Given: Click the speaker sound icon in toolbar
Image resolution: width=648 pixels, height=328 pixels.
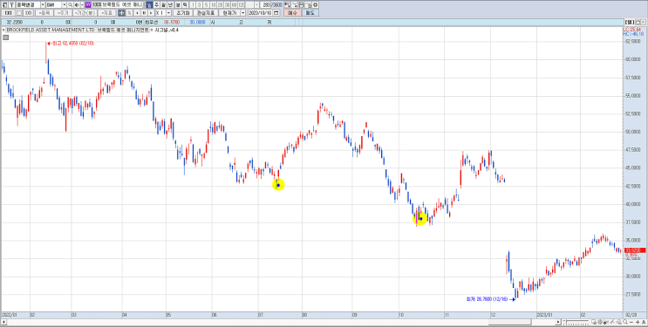Looking at the screenshot, I should pyautogui.click(x=77, y=4).
